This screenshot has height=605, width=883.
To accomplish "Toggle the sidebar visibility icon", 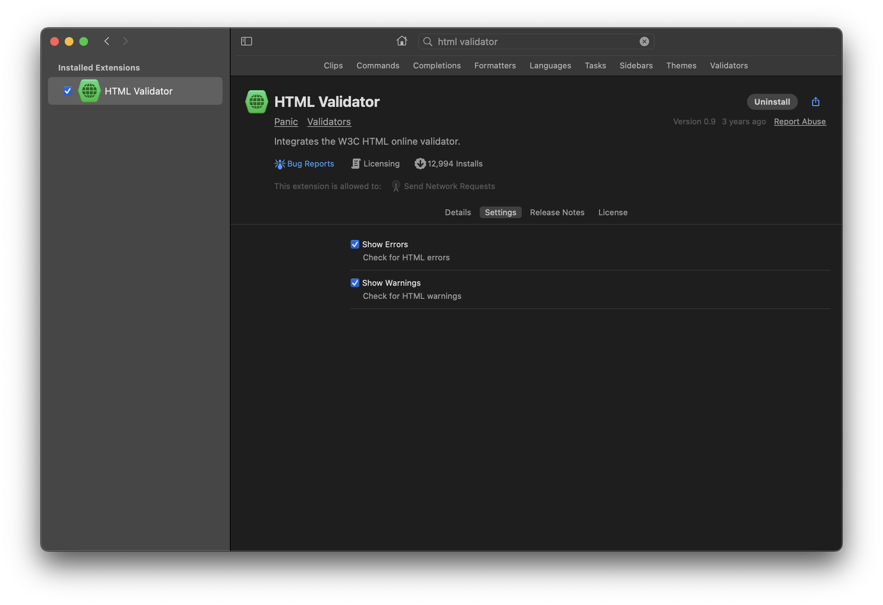I will tap(247, 41).
